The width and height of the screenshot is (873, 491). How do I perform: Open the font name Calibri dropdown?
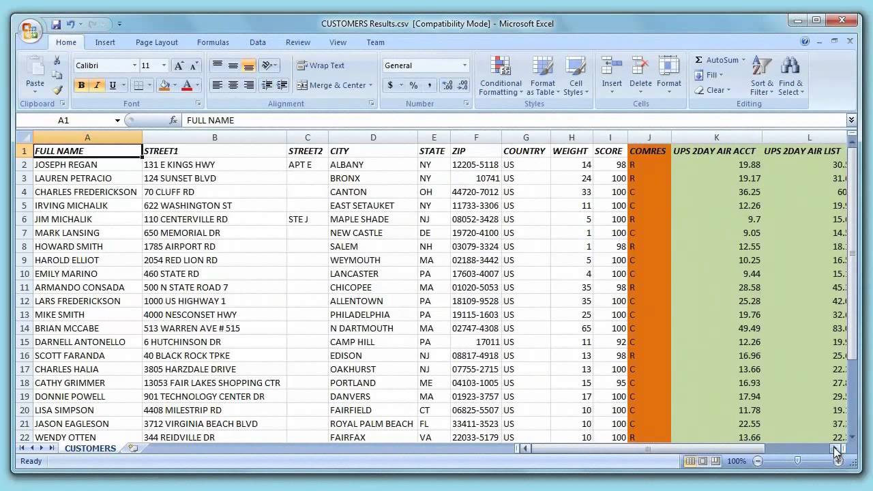pyautogui.click(x=134, y=65)
